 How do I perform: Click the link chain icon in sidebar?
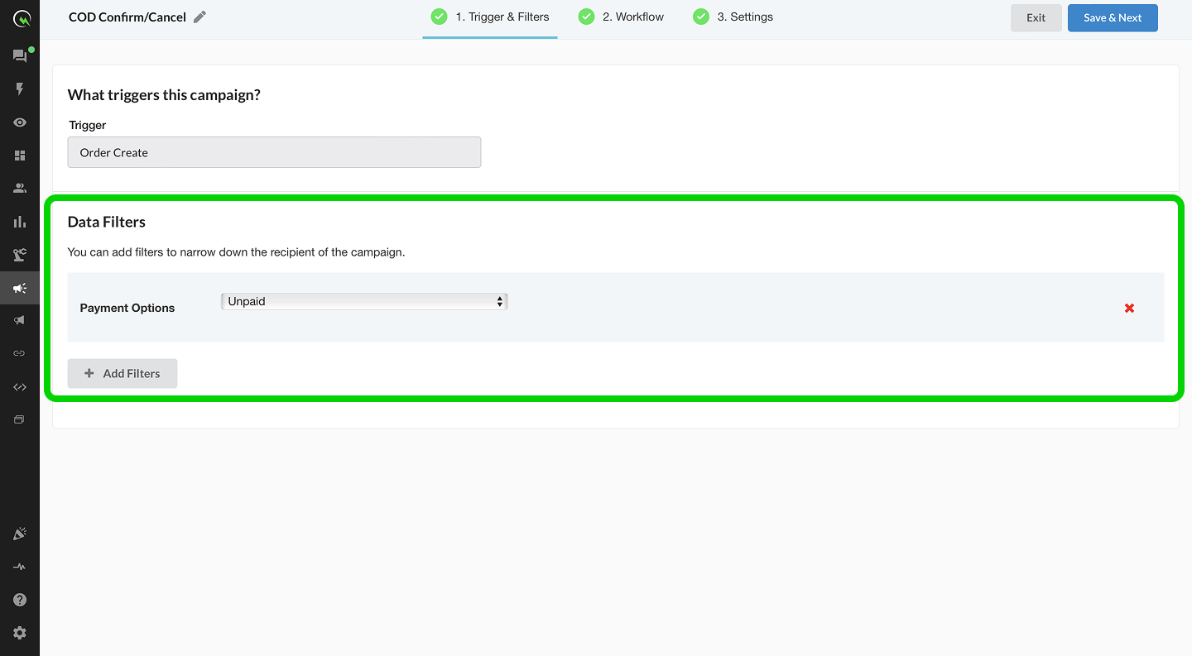click(x=20, y=353)
